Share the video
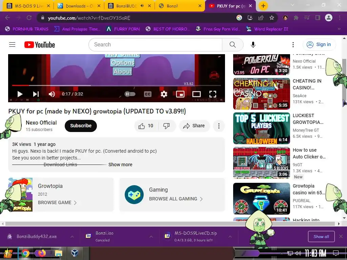The width and height of the screenshot is (347, 260). point(194,126)
